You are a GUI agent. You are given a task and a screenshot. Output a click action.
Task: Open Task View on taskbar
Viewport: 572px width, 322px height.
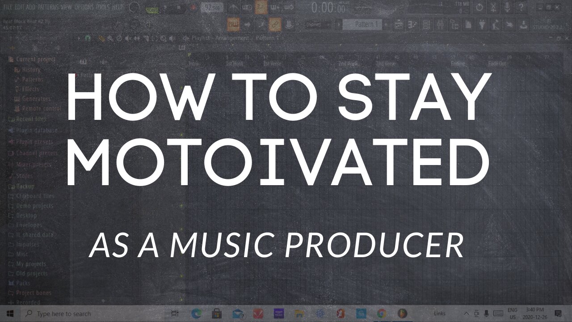click(175, 314)
